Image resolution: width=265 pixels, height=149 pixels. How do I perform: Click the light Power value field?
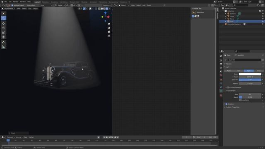coord(250,77)
